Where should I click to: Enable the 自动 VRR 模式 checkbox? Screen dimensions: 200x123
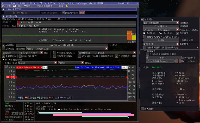pos(20,56)
